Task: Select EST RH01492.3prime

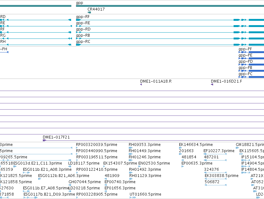Action: (145, 169)
